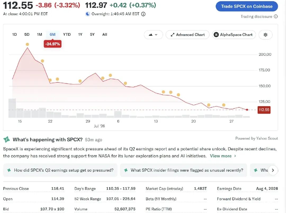Show next suggested question arrow
The image size is (286, 213).
273,170
